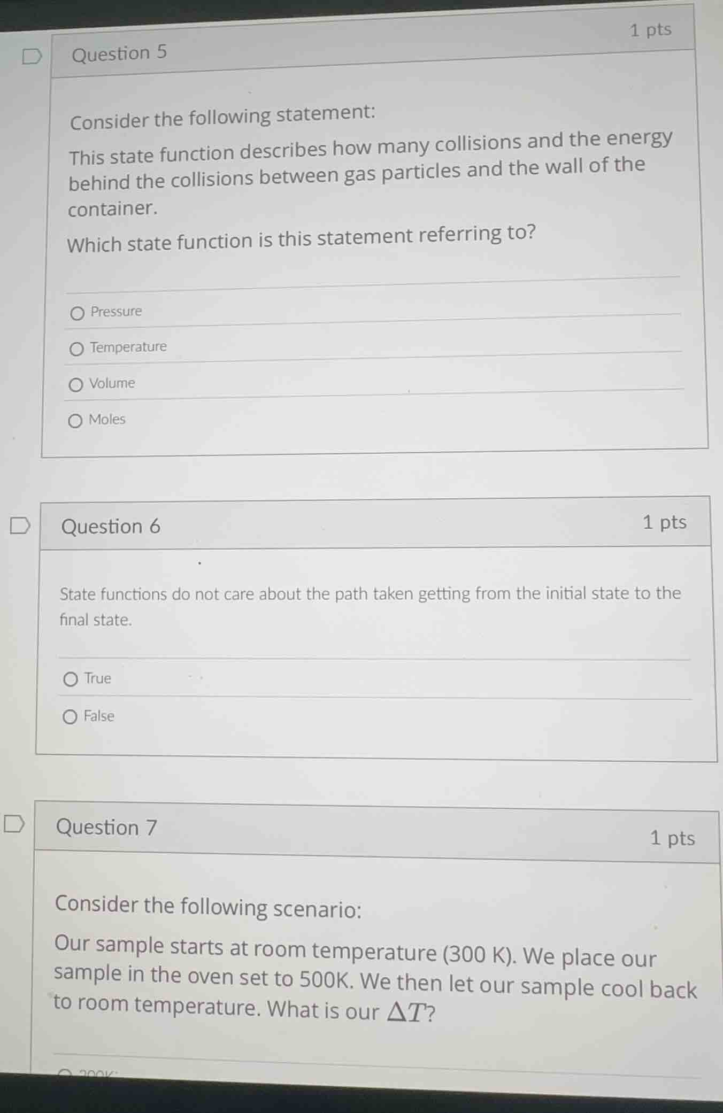The image size is (723, 1113).
Task: Choose True for Question 6
Action: point(70,679)
